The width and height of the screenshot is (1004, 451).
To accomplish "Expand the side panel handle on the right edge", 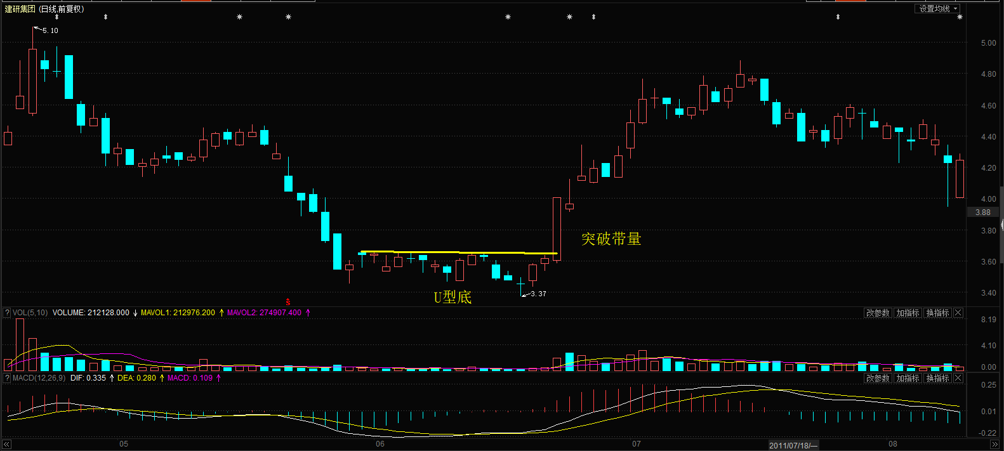I will [1001, 225].
